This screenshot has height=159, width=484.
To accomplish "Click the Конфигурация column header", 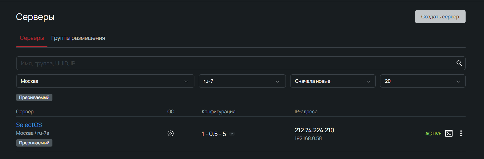I will coord(218,112).
